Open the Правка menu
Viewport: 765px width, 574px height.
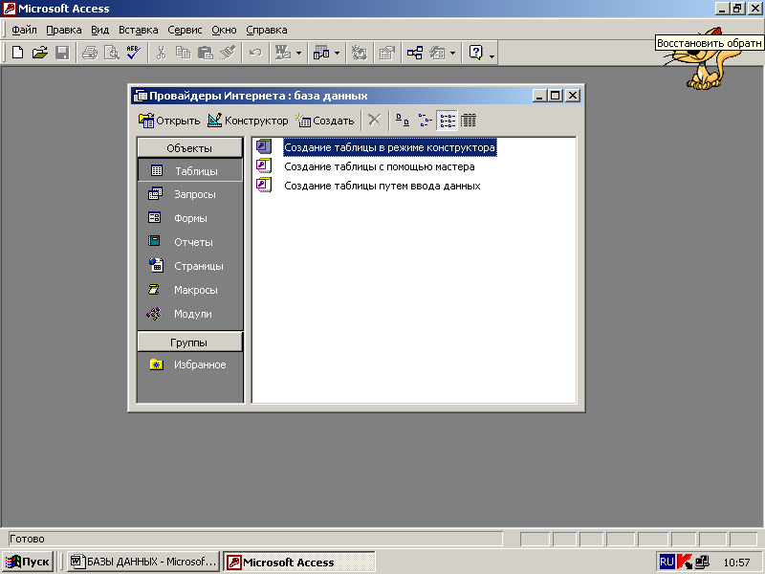coord(64,30)
